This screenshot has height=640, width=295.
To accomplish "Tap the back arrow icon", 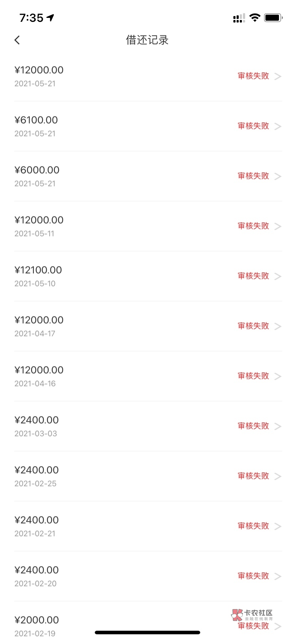I will (x=17, y=40).
